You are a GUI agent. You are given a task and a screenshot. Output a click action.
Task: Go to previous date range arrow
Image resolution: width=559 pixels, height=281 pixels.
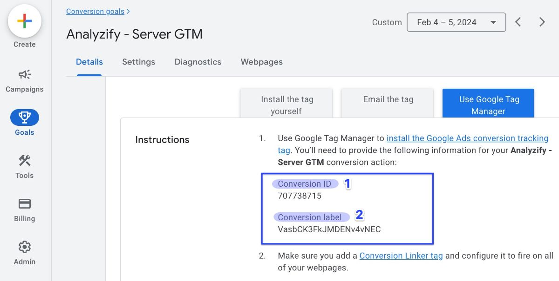point(518,22)
